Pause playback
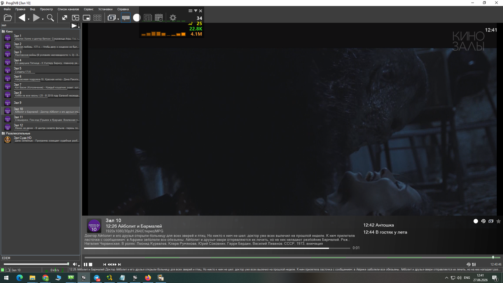The height and width of the screenshot is (283, 503). (x=86, y=265)
